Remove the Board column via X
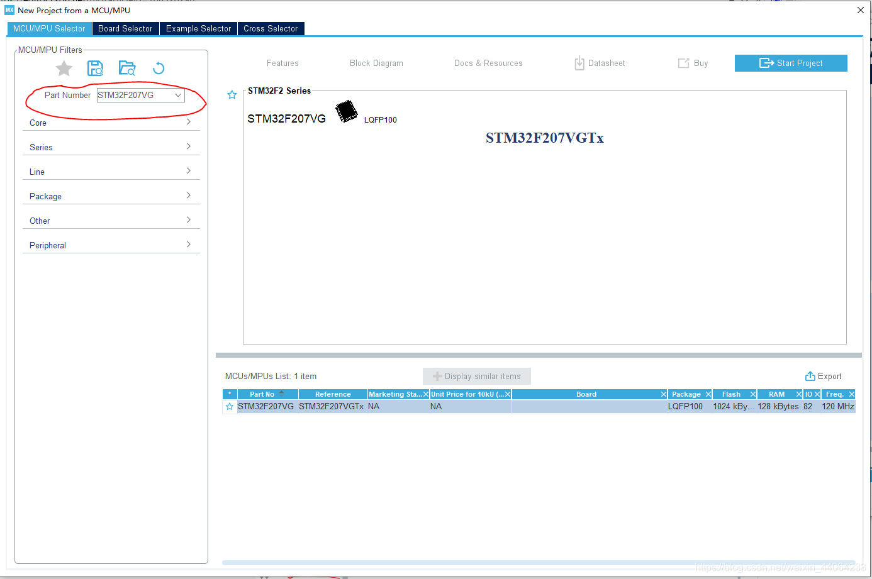 coord(663,394)
